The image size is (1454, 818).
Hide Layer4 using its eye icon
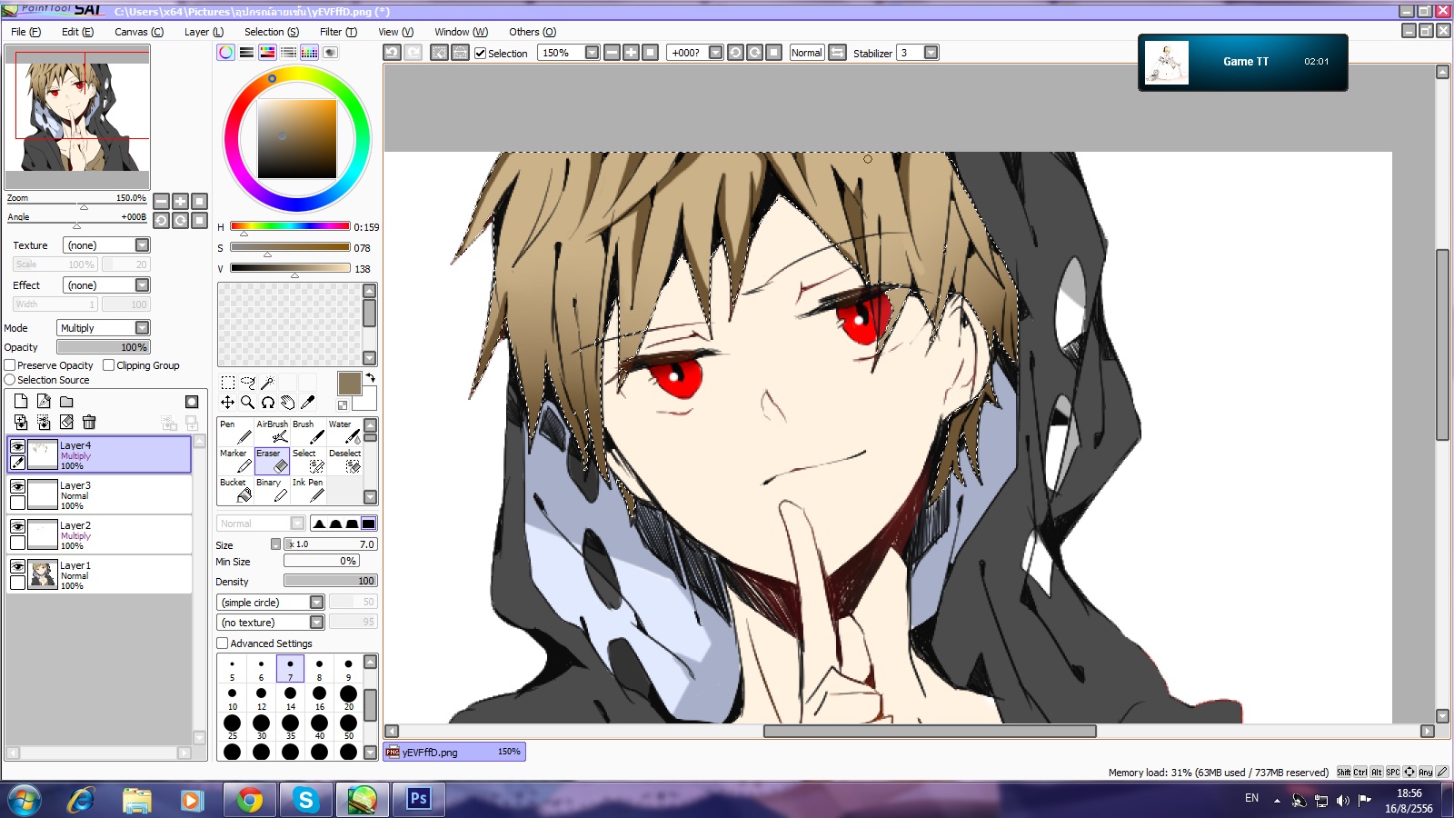point(17,446)
